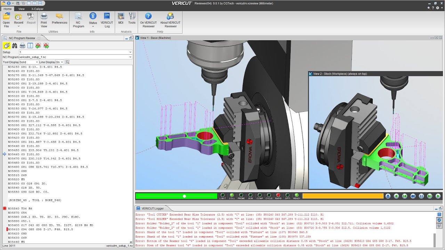
Task: Select line N35610 G94 G85 G98 Z-17.
Action: pos(40,229)
